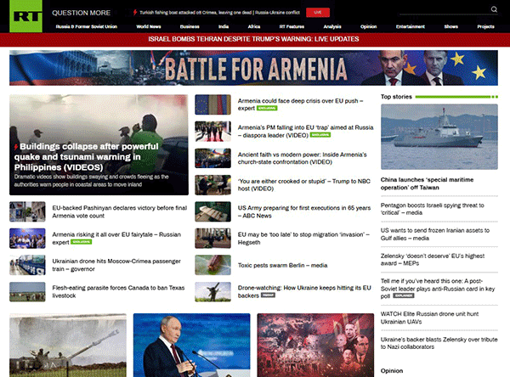Open the Turkish fishing boat breaking headline
This screenshot has width=510, height=377.
point(219,13)
